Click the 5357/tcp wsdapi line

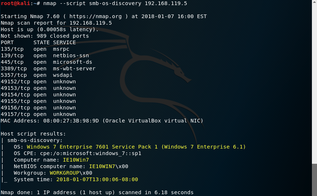(x=37, y=75)
